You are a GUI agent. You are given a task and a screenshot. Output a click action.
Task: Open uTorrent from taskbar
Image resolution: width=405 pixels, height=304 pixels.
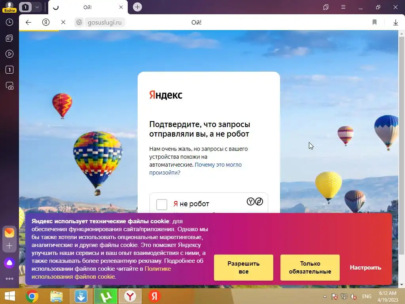tap(105, 296)
